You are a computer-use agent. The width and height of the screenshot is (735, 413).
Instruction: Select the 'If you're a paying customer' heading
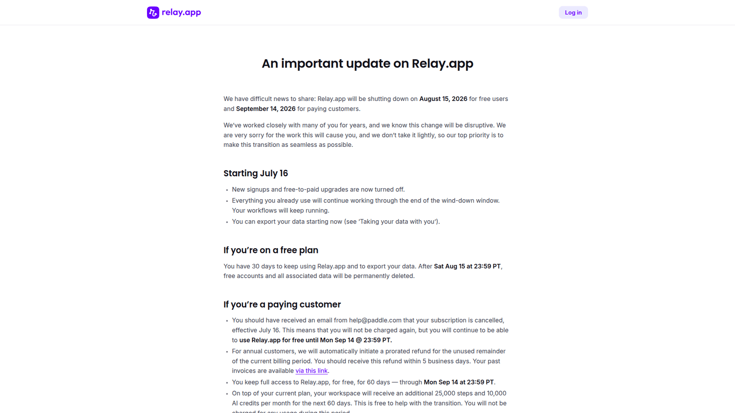[282, 304]
